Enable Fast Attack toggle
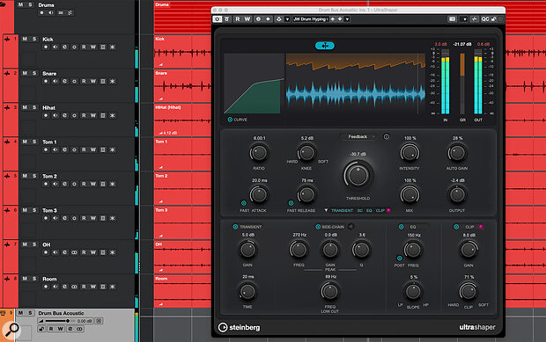 click(x=243, y=203)
